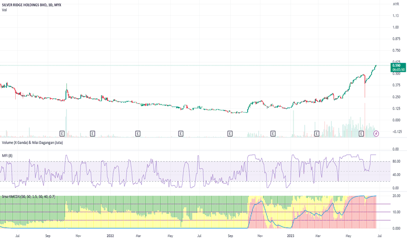Click the MYR currency label

coord(396,4)
